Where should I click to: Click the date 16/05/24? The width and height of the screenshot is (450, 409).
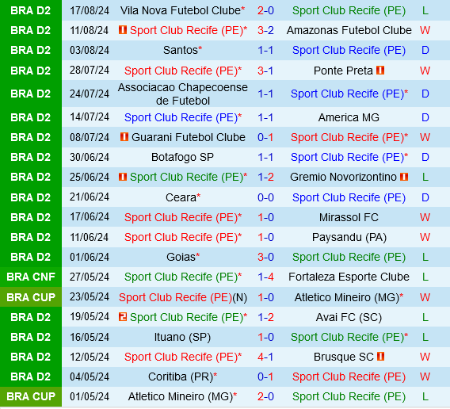click(x=90, y=337)
